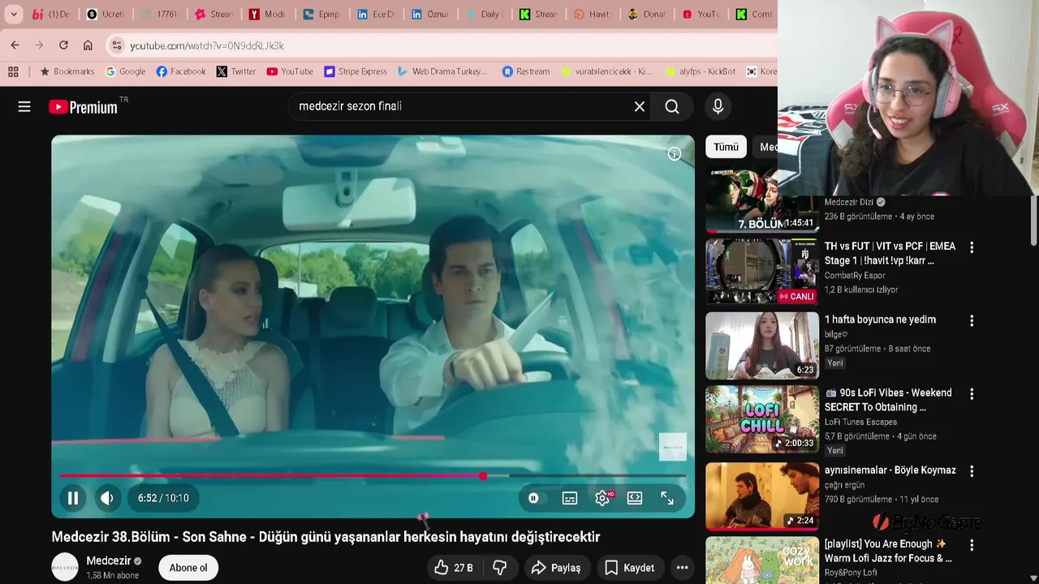Open more actions ellipsis below video
1039x584 pixels.
coord(683,568)
